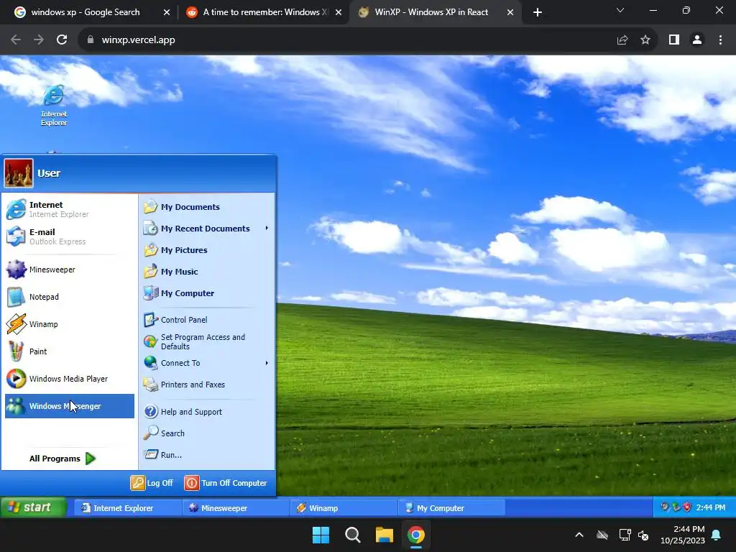Image resolution: width=736 pixels, height=552 pixels.
Task: Go forward in Chrome
Action: pos(39,40)
